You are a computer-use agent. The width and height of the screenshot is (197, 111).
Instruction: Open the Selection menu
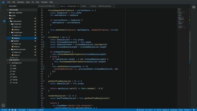click(x=21, y=2)
